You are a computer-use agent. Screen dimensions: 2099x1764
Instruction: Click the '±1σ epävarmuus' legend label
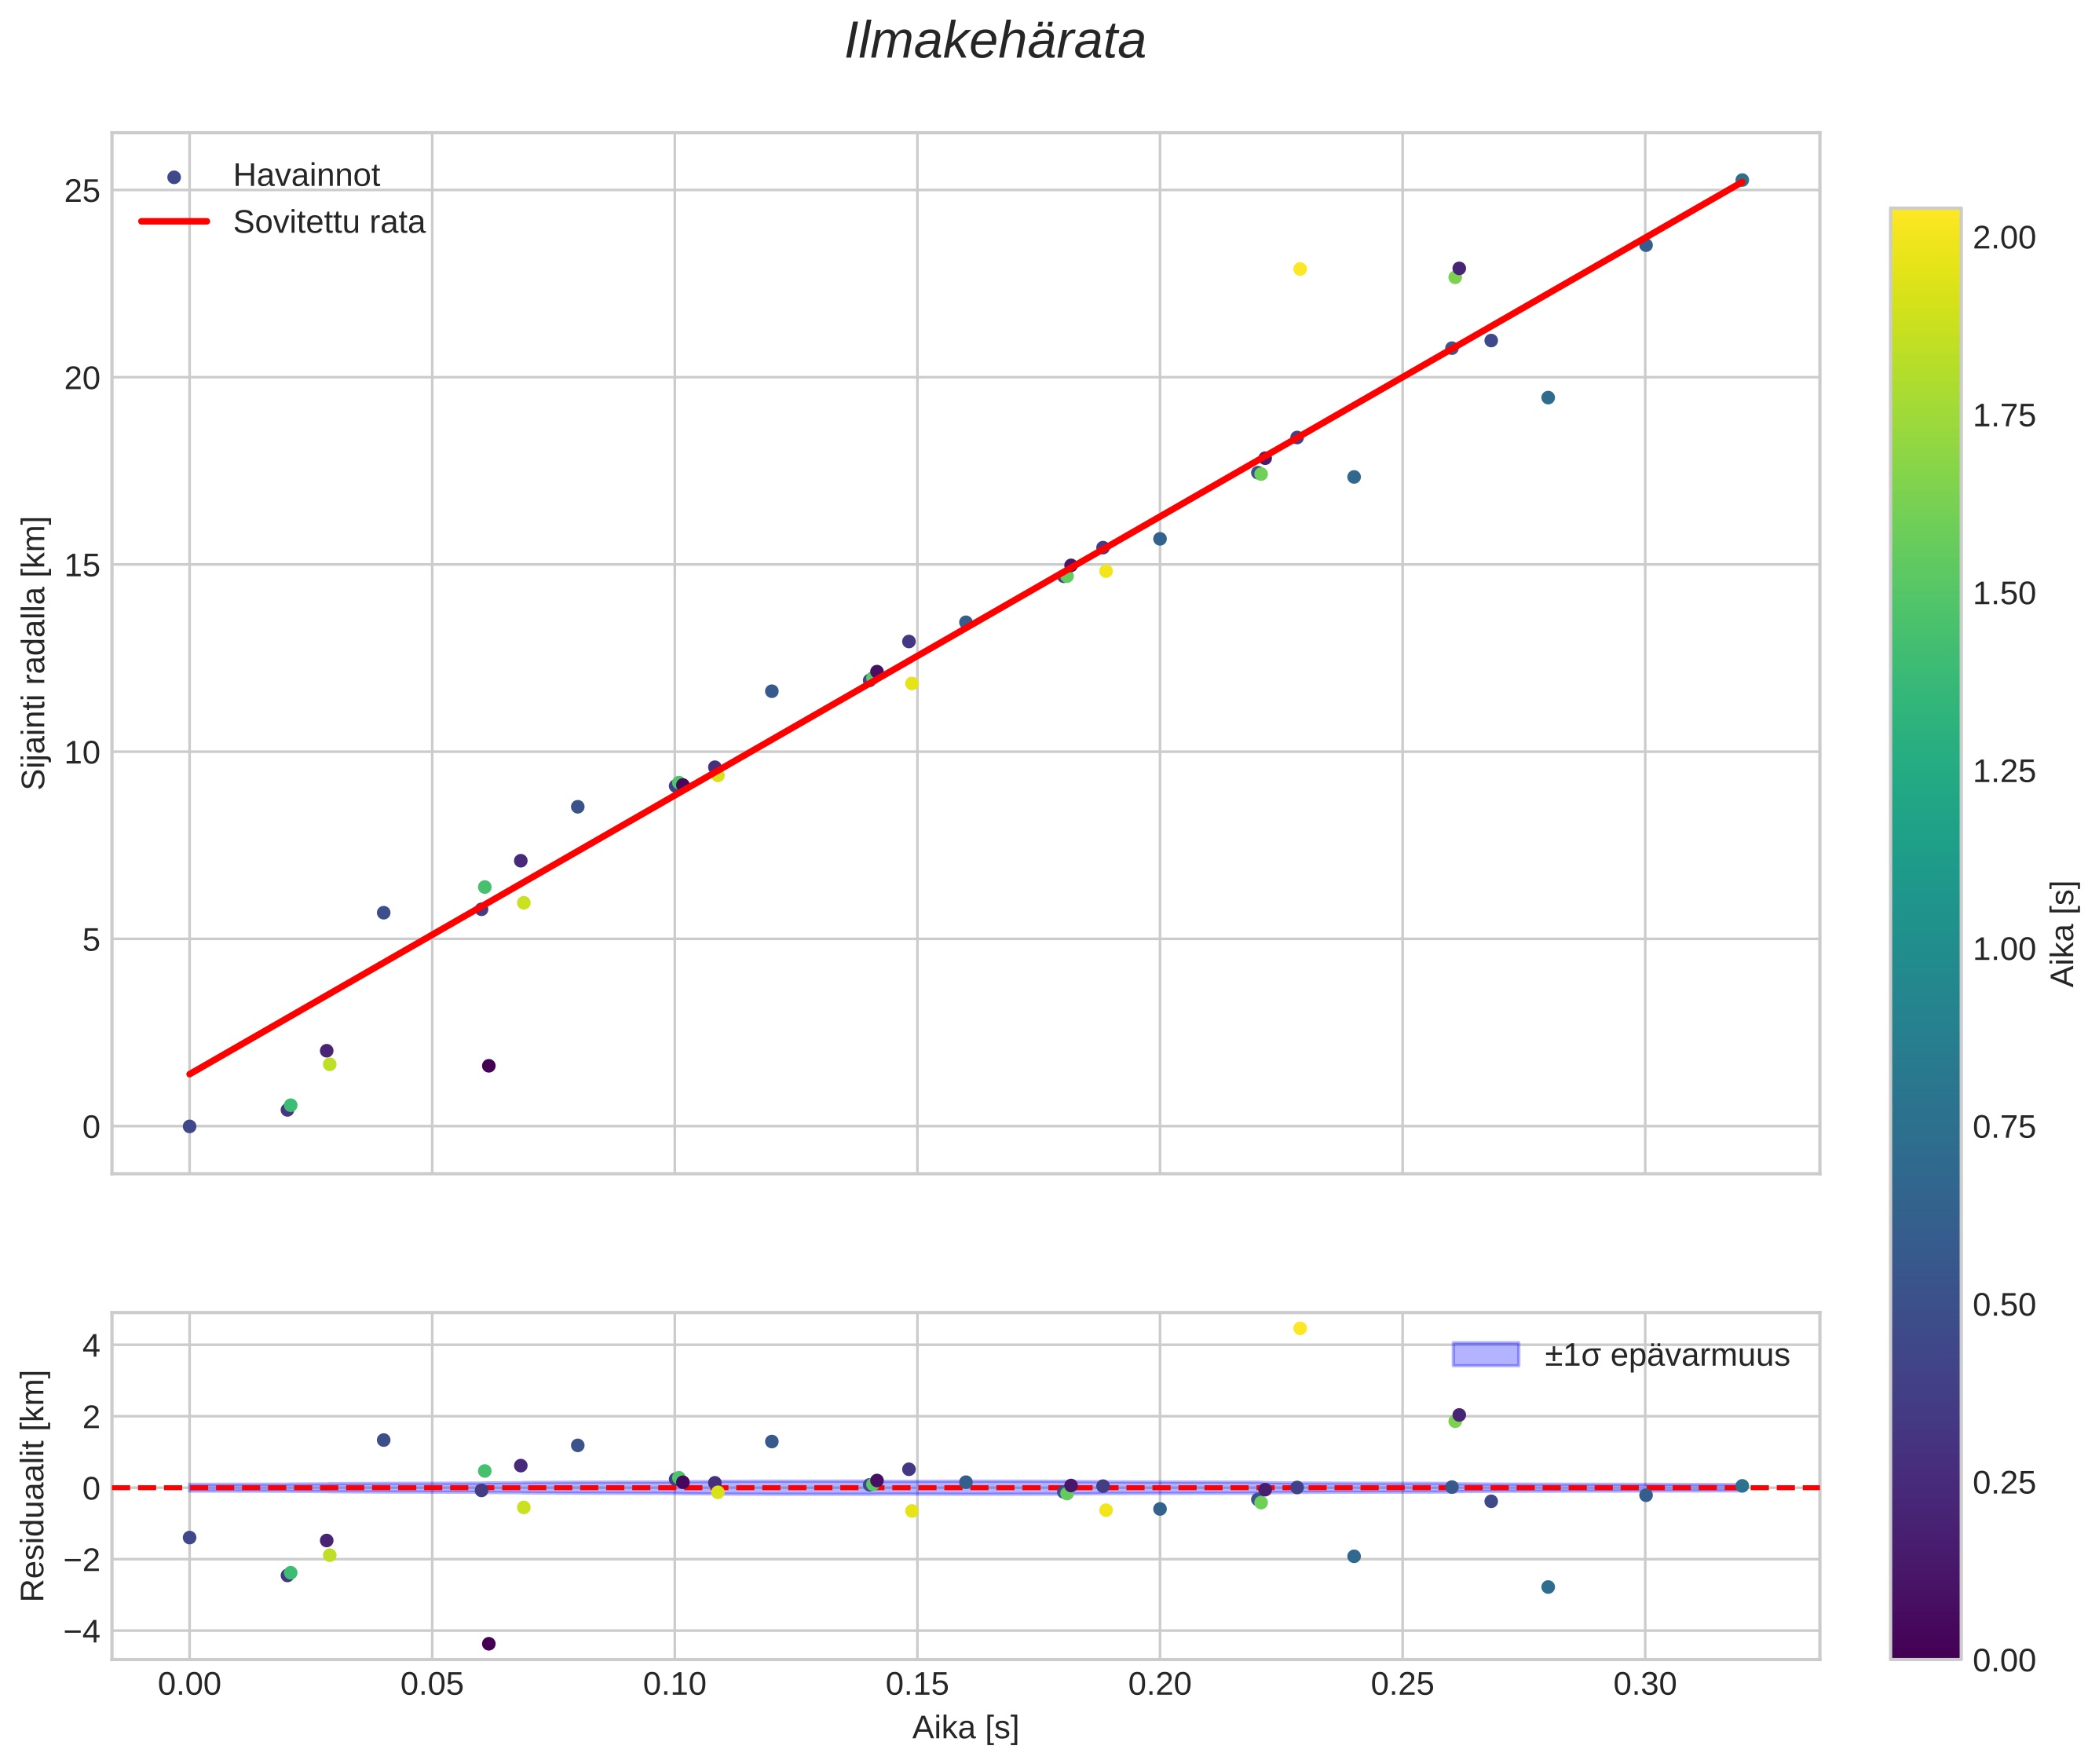pyautogui.click(x=1666, y=1355)
